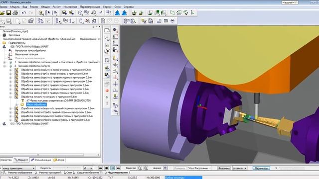Open the оставить dropdown
Viewport: 319px width, 179px height.
pyautogui.click(x=245, y=168)
